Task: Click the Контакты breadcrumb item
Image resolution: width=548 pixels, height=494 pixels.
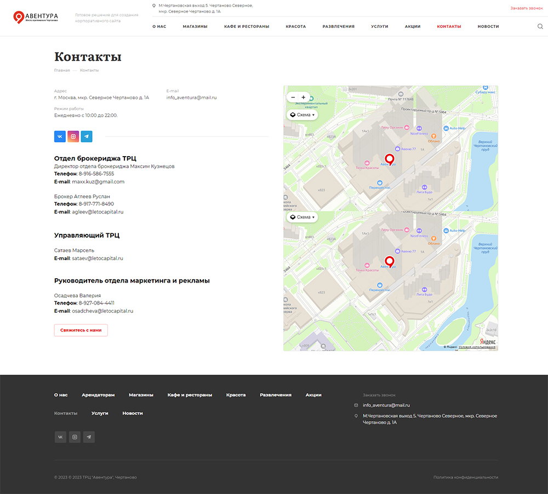Action: pyautogui.click(x=89, y=70)
